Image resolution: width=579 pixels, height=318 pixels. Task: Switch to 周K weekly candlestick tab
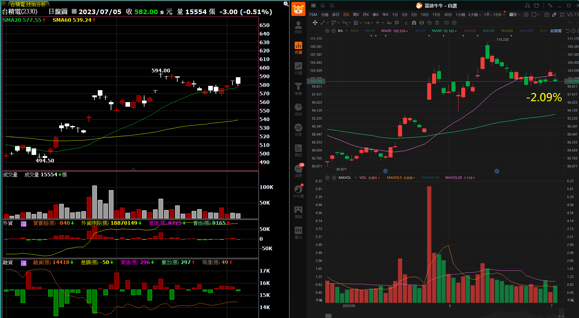click(356, 14)
